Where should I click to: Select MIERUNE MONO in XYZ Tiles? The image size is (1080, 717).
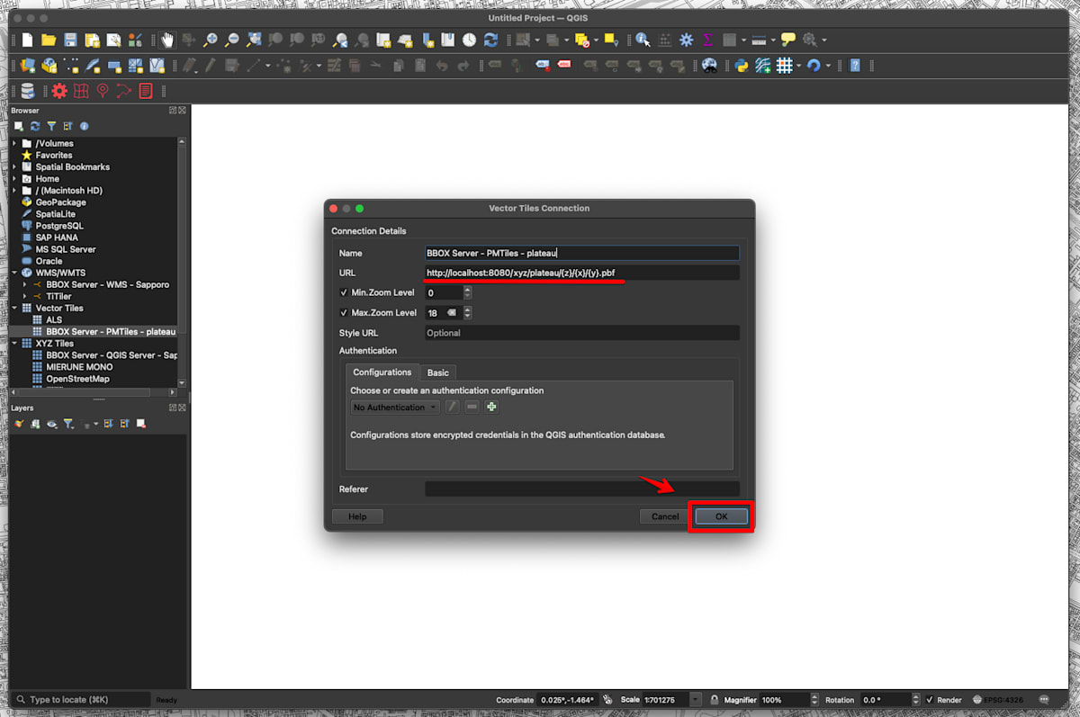(x=79, y=367)
